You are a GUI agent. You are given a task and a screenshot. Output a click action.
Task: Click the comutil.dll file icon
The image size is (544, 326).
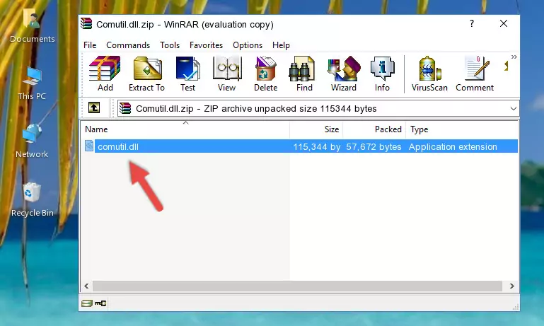pos(89,146)
